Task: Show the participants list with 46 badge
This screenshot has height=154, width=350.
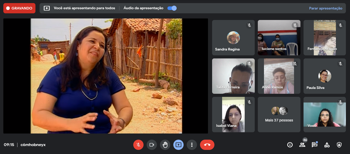Action: pos(302,145)
